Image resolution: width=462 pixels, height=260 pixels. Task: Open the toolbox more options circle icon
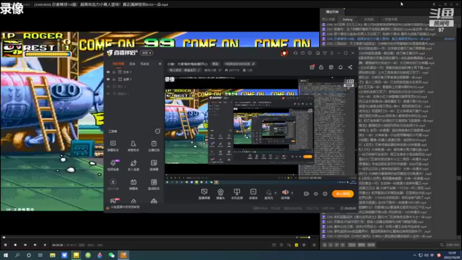coord(158,131)
